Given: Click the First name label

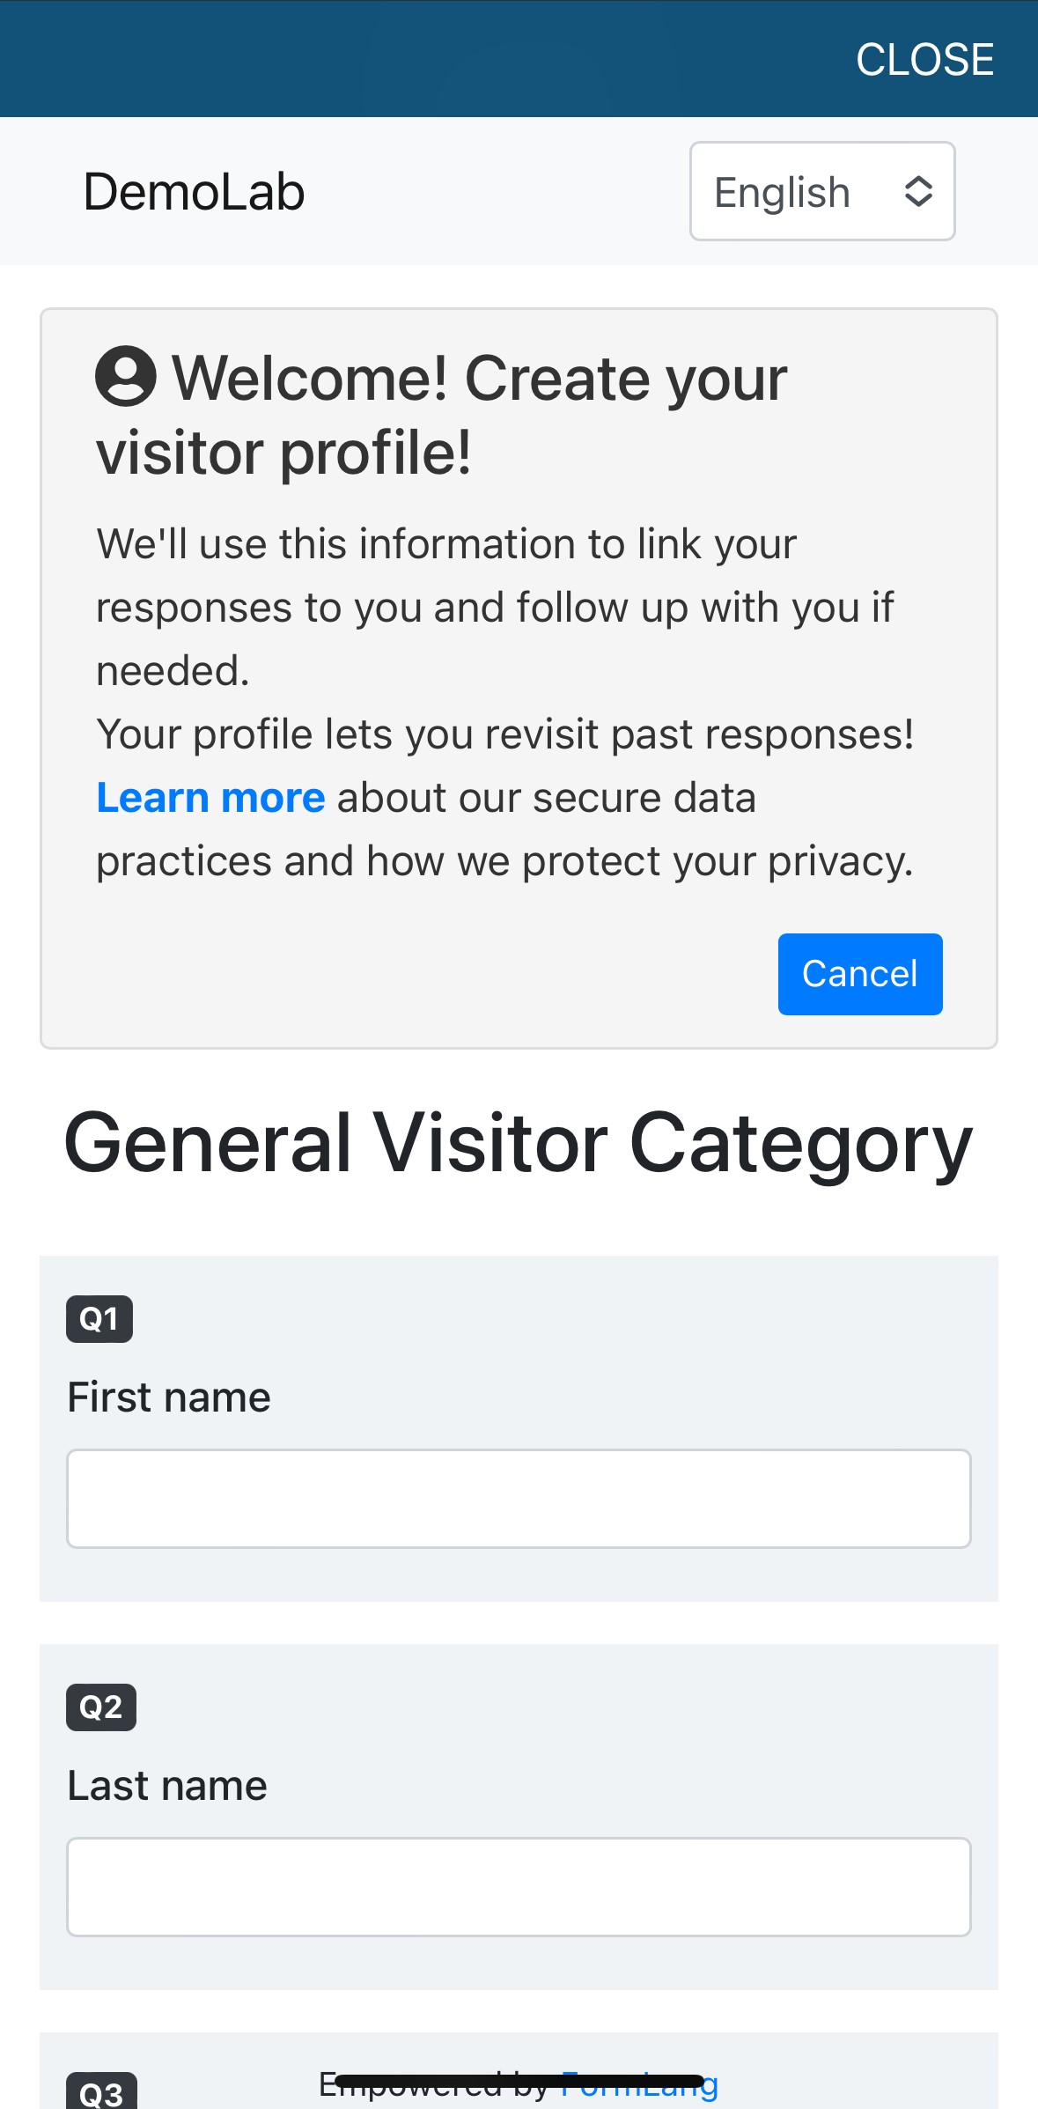Looking at the screenshot, I should pyautogui.click(x=169, y=1397).
